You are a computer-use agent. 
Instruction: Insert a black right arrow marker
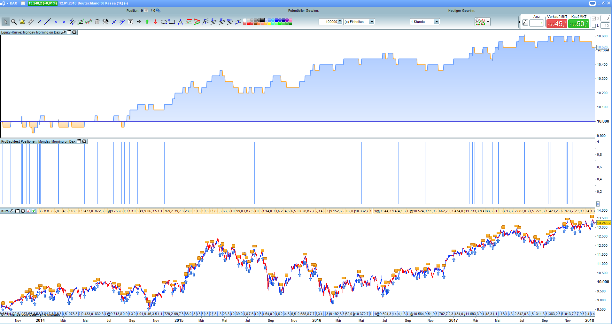[x=139, y=22]
